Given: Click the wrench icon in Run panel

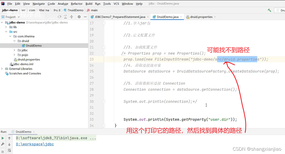Looking at the screenshot, I should pos(3,144).
